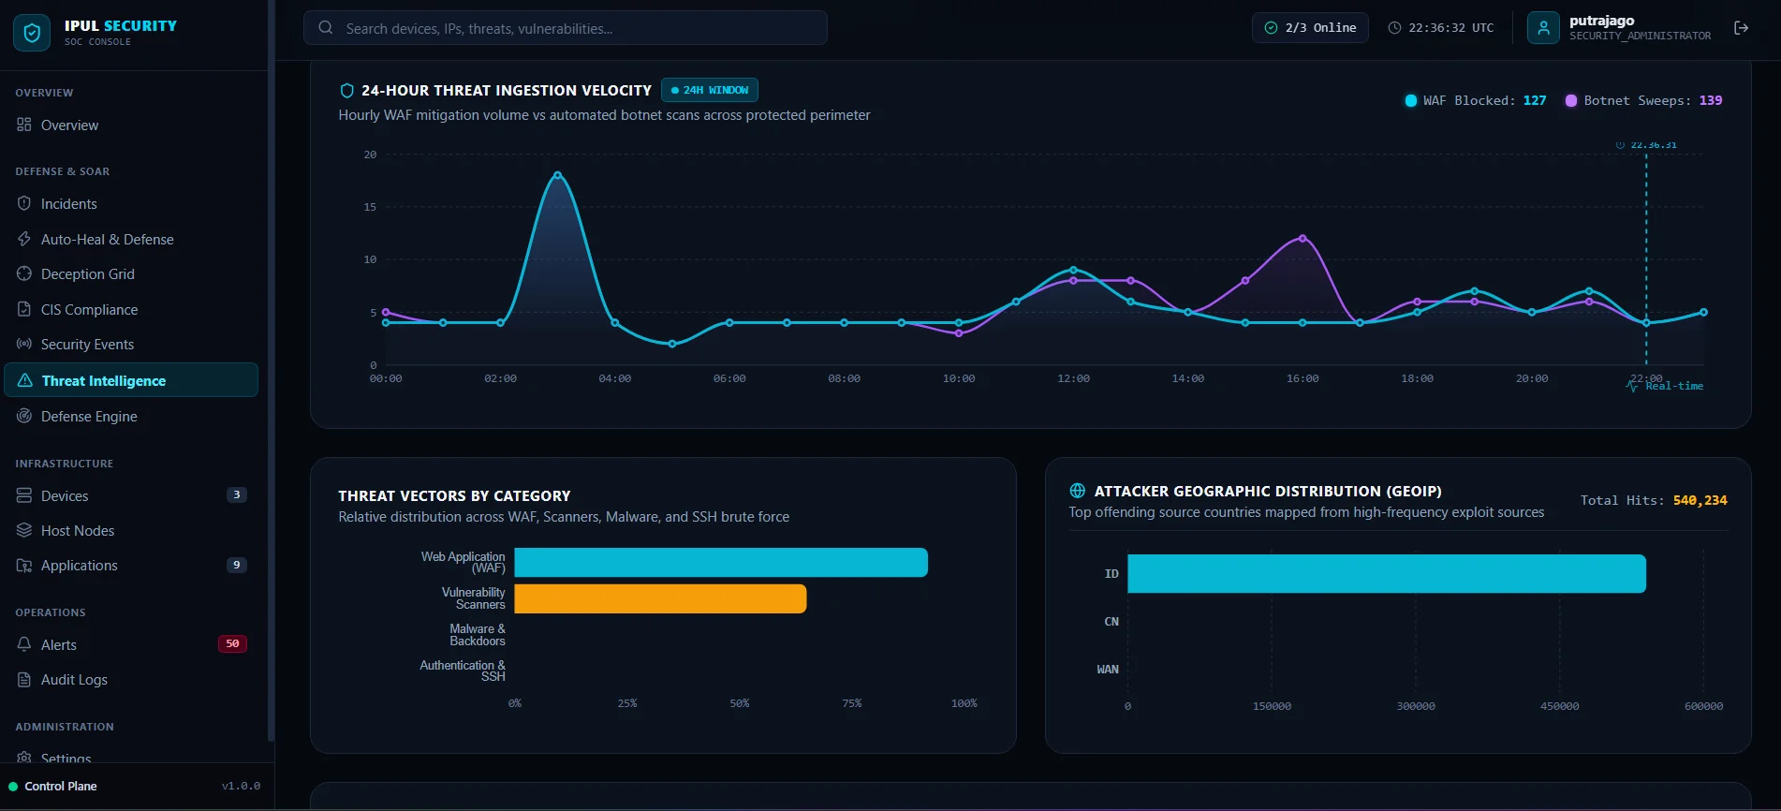Click the Devices server icon
Viewport: 1781px width, 811px height.
[24, 495]
